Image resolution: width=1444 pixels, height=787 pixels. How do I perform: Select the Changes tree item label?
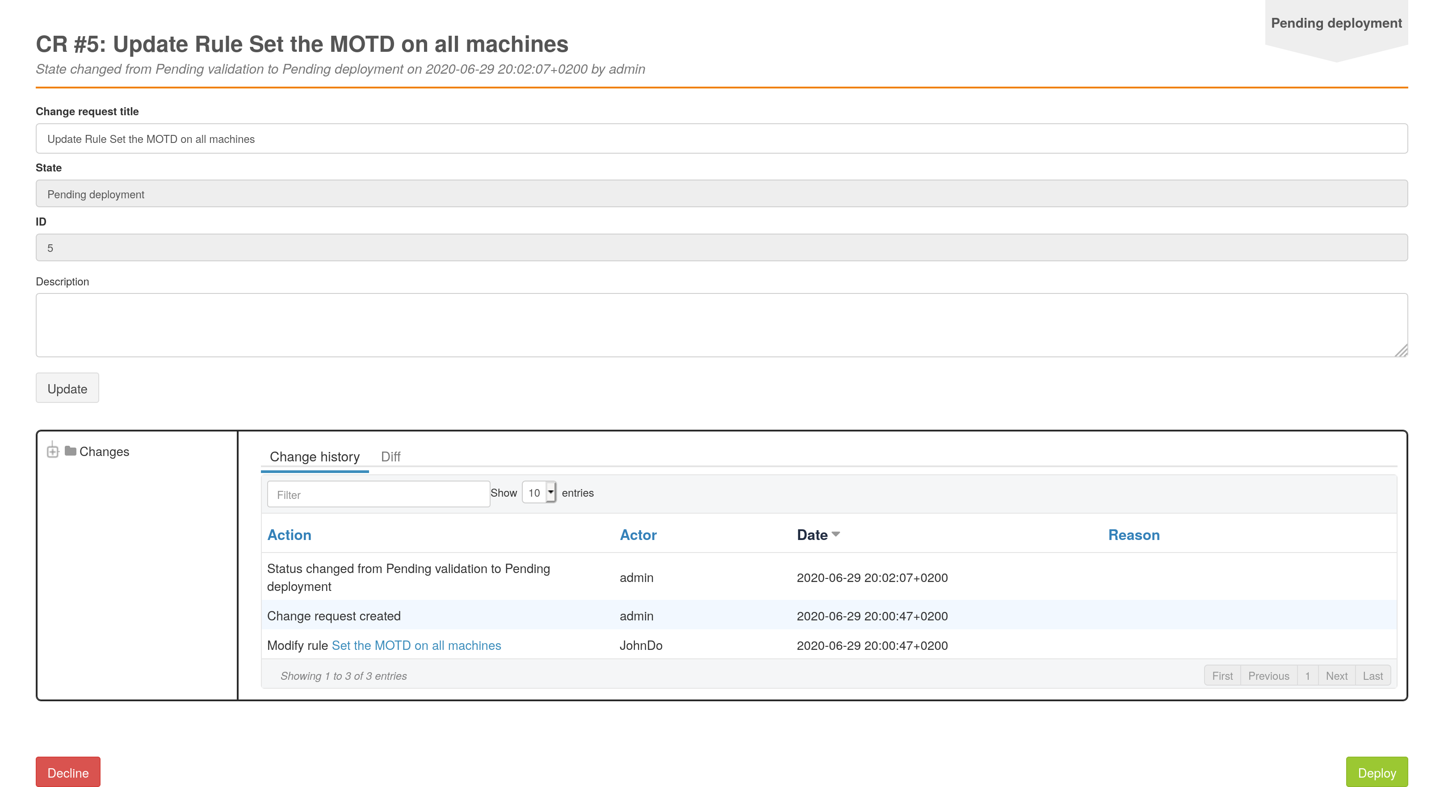point(104,451)
